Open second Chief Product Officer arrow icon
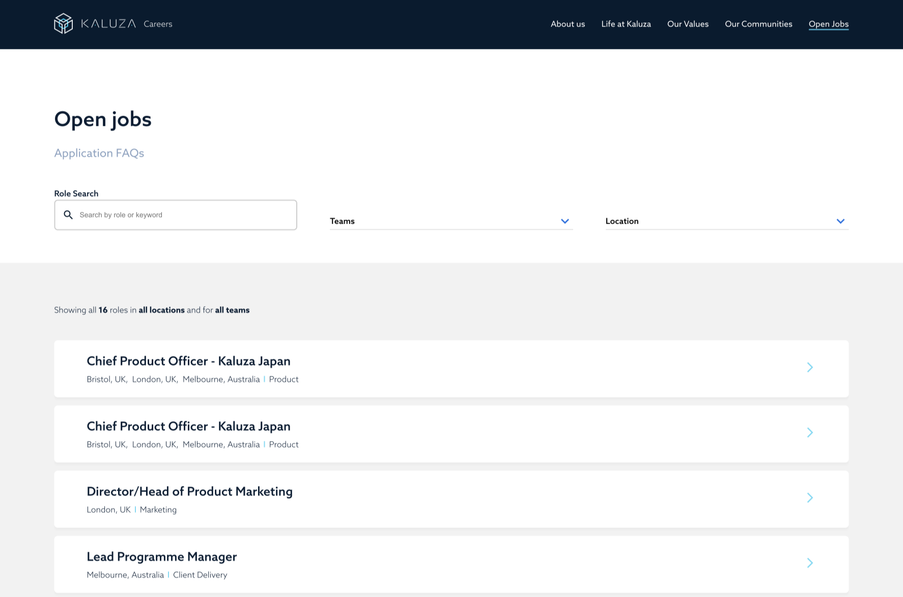The height and width of the screenshot is (597, 903). (x=810, y=432)
